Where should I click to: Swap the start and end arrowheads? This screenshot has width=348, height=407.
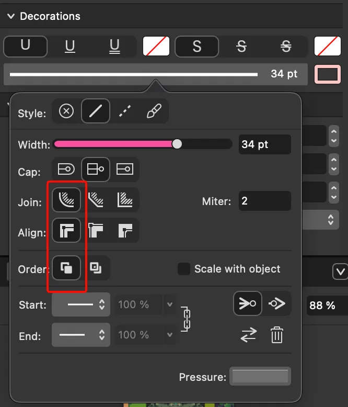pyautogui.click(x=249, y=335)
